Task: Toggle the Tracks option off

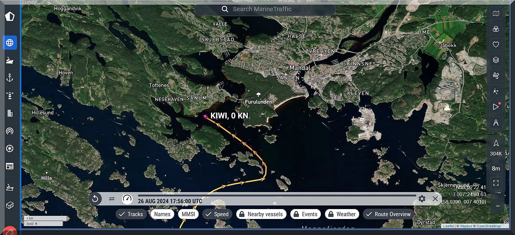Action: point(131,214)
